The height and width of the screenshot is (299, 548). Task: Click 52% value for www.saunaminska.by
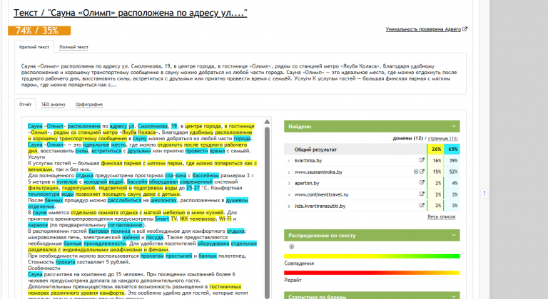pos(453,172)
